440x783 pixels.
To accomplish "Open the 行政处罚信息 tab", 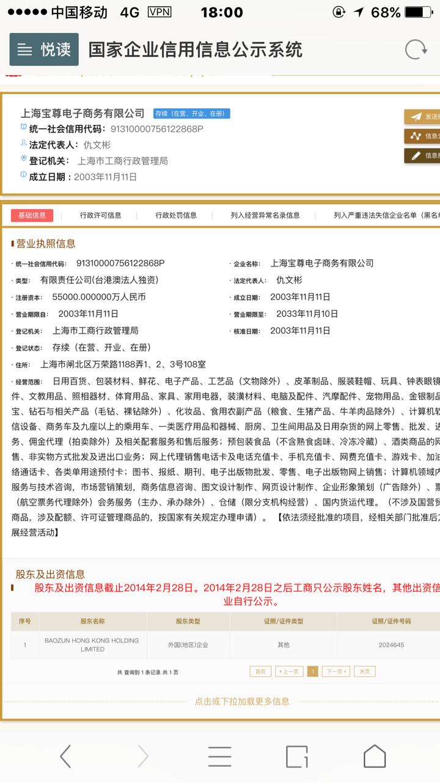I will 176,215.
